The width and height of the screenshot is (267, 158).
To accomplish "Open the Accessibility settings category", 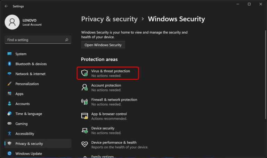I will tap(25, 134).
